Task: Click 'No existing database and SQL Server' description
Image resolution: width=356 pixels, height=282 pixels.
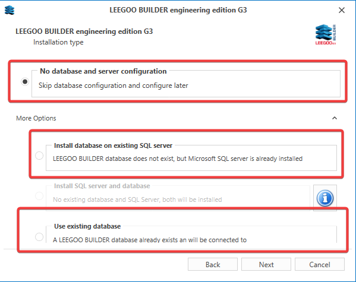Action: [137, 199]
